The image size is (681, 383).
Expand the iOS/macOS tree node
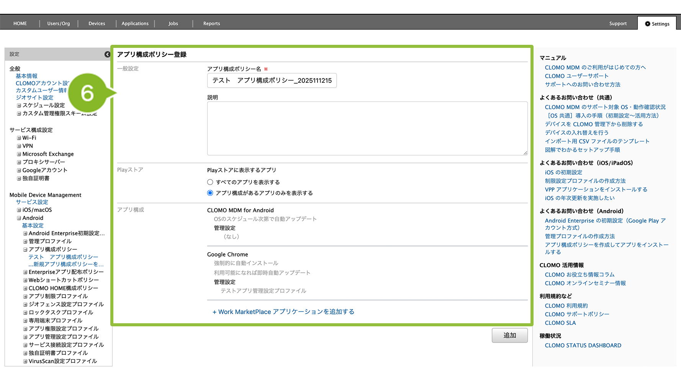pyautogui.click(x=19, y=210)
